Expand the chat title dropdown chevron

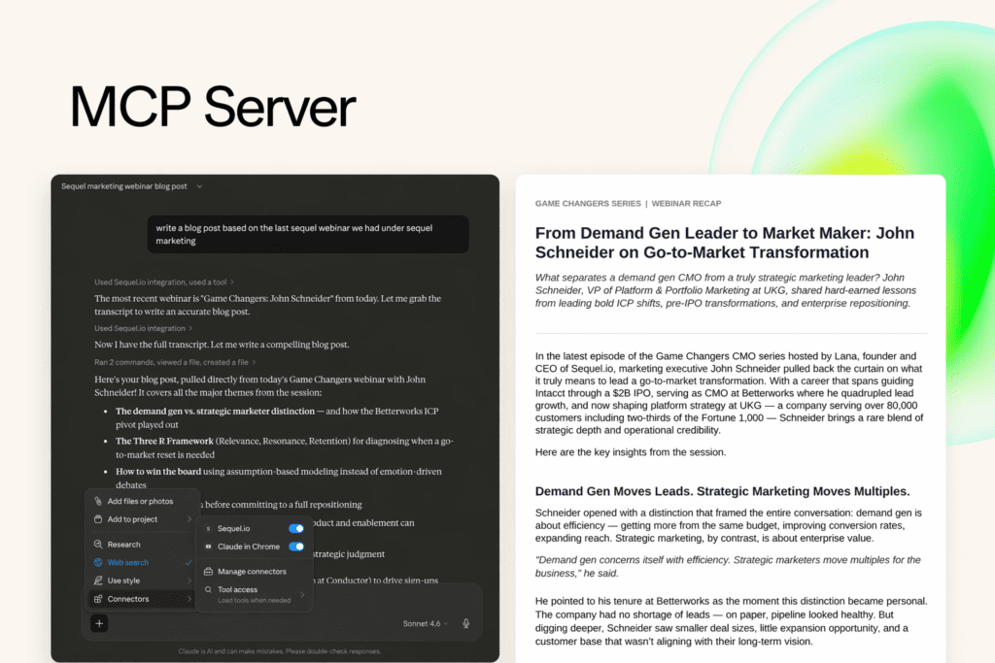(x=199, y=186)
